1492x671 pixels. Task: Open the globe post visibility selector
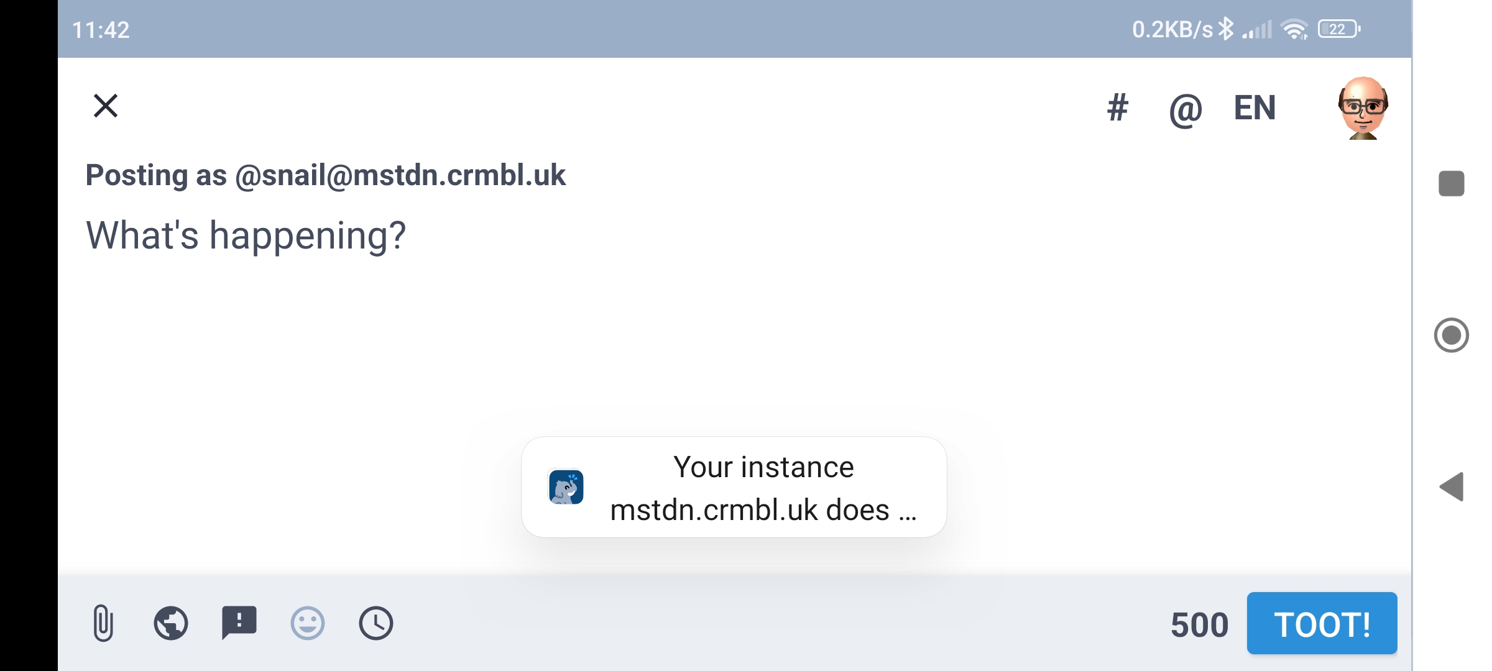[171, 623]
